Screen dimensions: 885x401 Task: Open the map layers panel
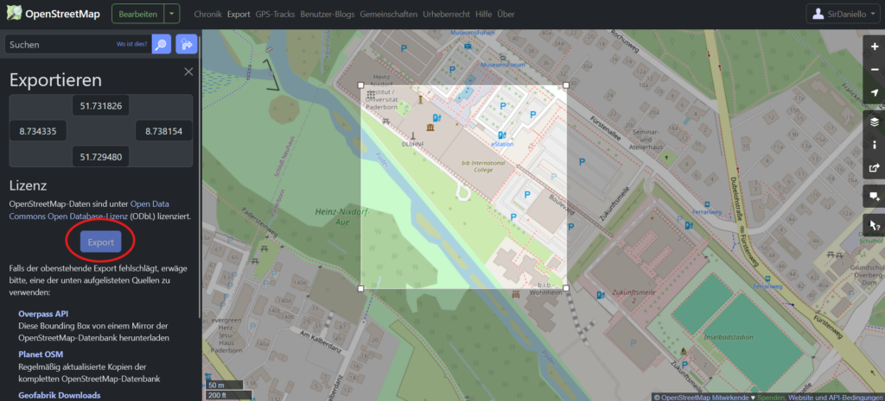coord(874,122)
